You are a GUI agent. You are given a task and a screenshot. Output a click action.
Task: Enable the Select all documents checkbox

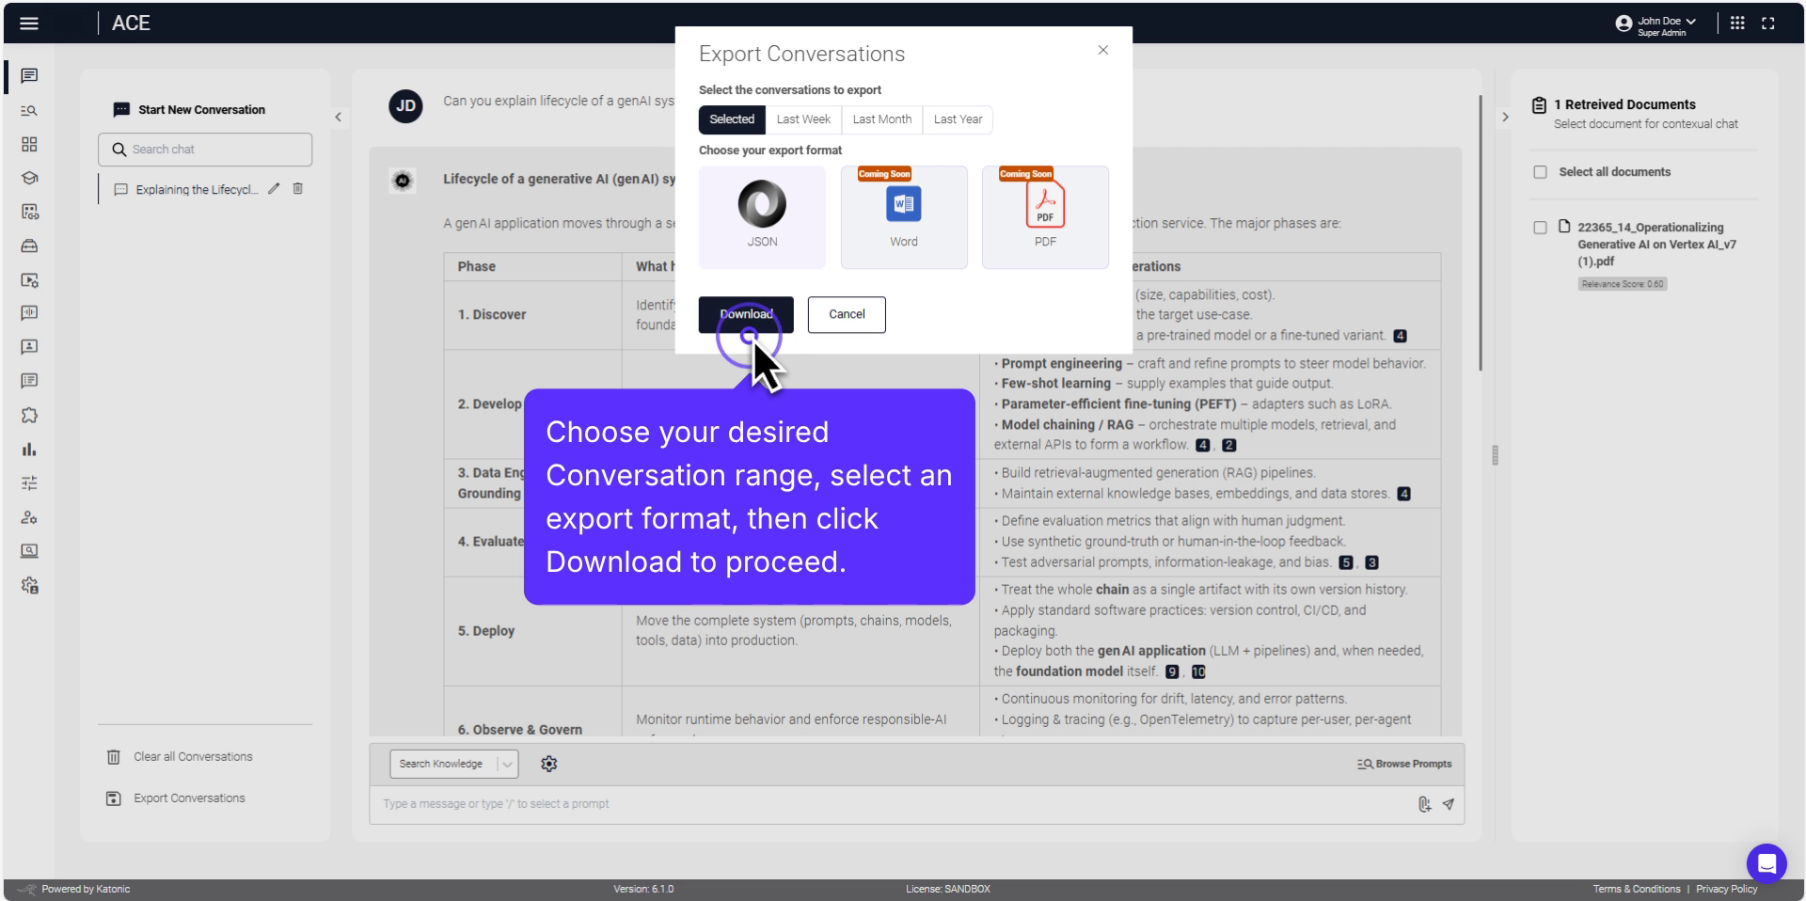(x=1540, y=171)
